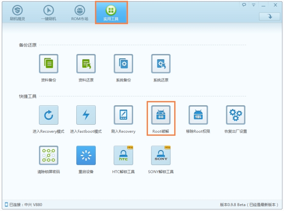
Task: Expand the title bar dropdown menu arrow
Action: click(253, 5)
